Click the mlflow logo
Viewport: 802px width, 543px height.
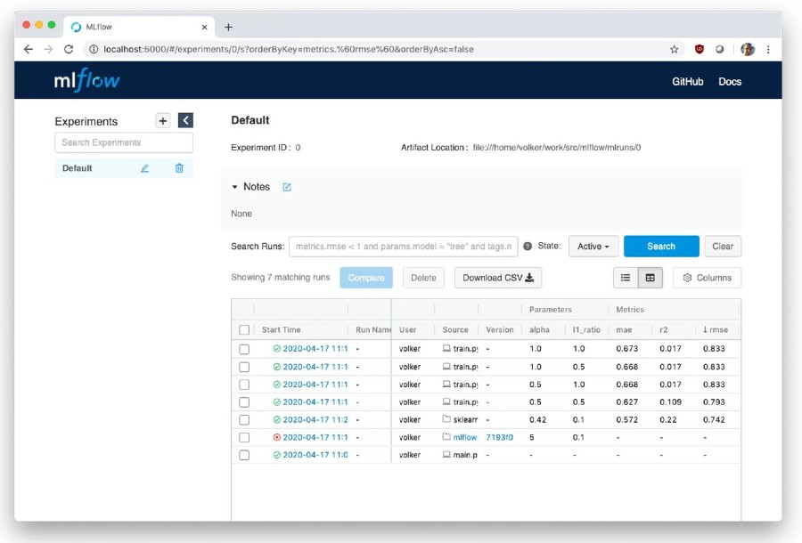click(86, 80)
